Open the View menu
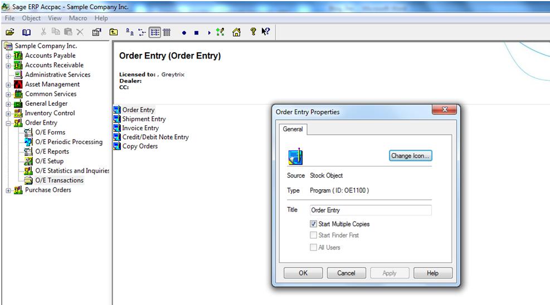550x305 pixels. [x=55, y=18]
